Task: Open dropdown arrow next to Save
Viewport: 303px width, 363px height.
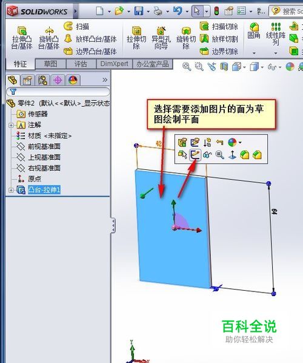Action: [x=148, y=12]
